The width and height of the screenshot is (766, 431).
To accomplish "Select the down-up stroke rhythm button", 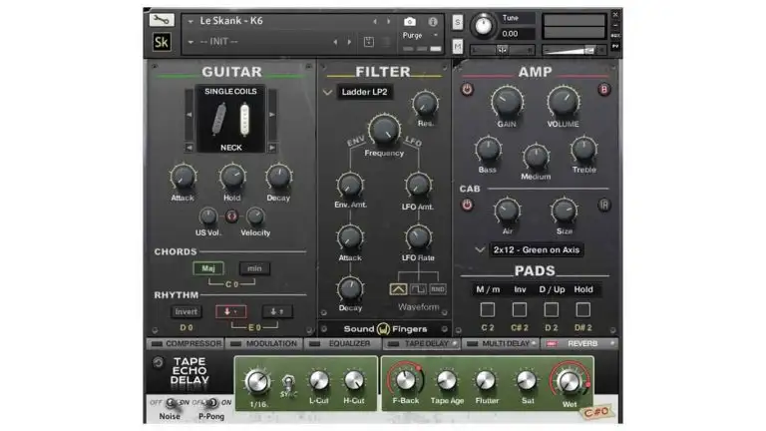I will click(277, 311).
